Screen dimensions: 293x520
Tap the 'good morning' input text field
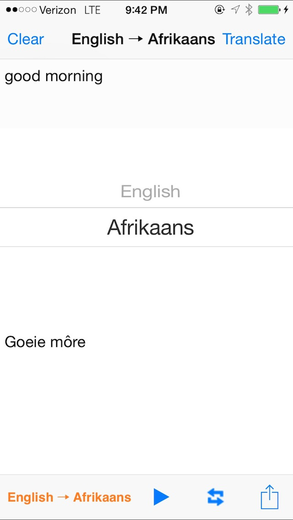click(54, 76)
